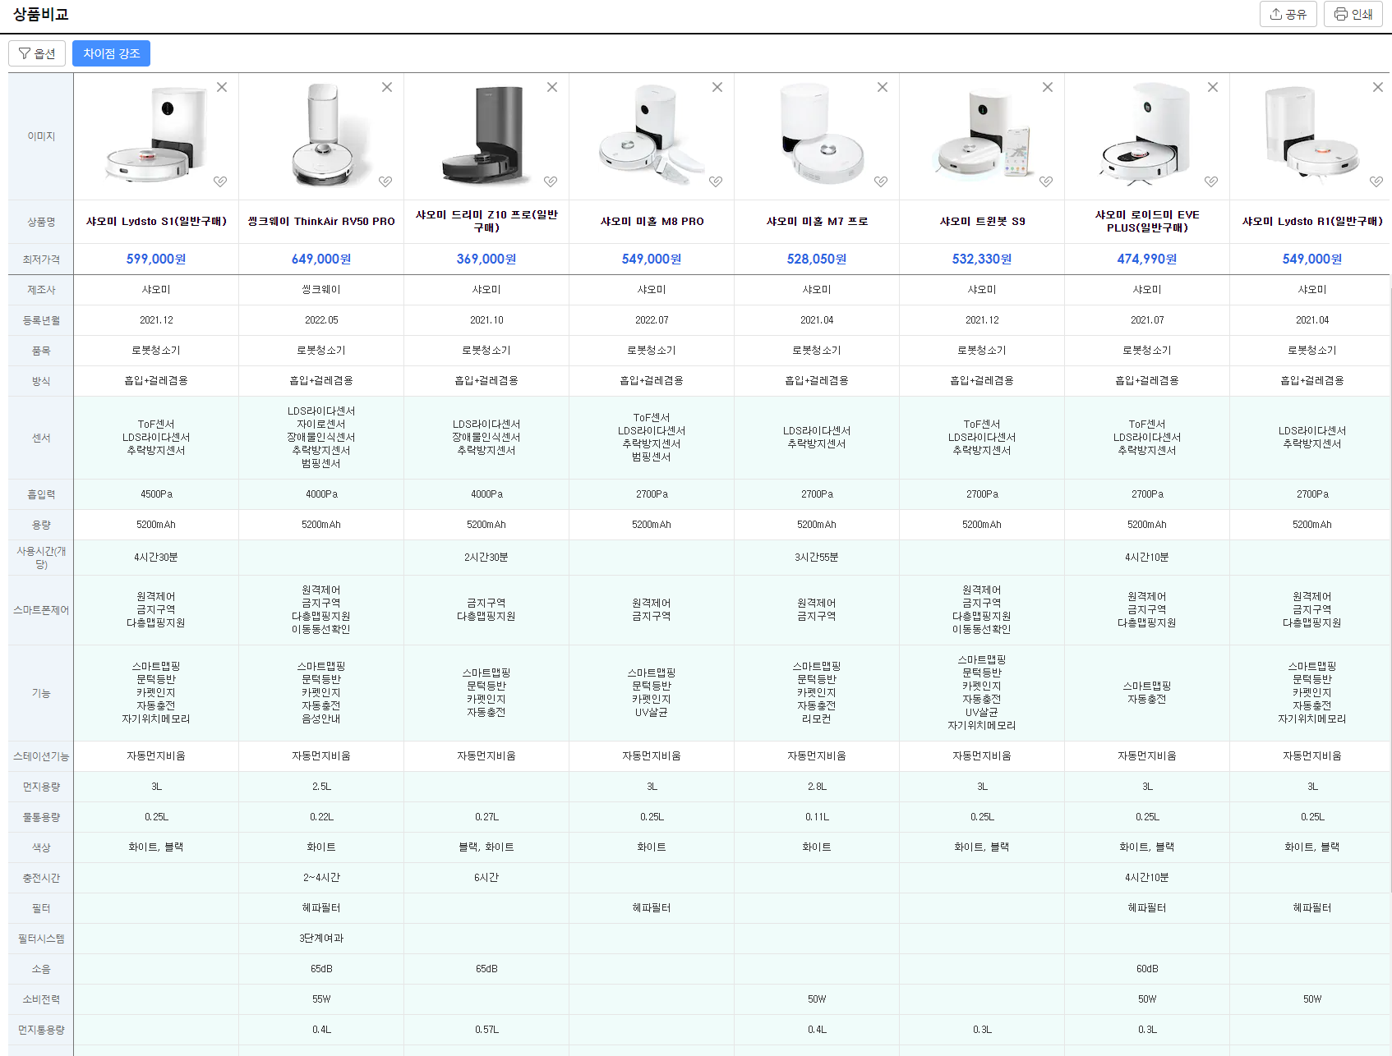Viewport: 1392px width, 1056px height.
Task: Add 드리미 Z10 프로 to wishlist heart
Action: tap(551, 181)
